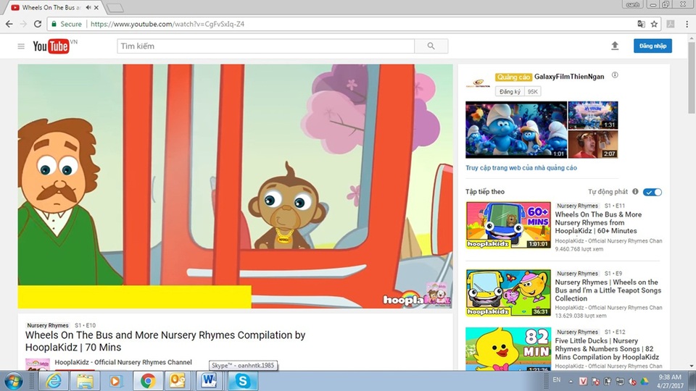Show hidden tray icons arrow
Viewport: 696px width, 391px height.
pos(571,382)
